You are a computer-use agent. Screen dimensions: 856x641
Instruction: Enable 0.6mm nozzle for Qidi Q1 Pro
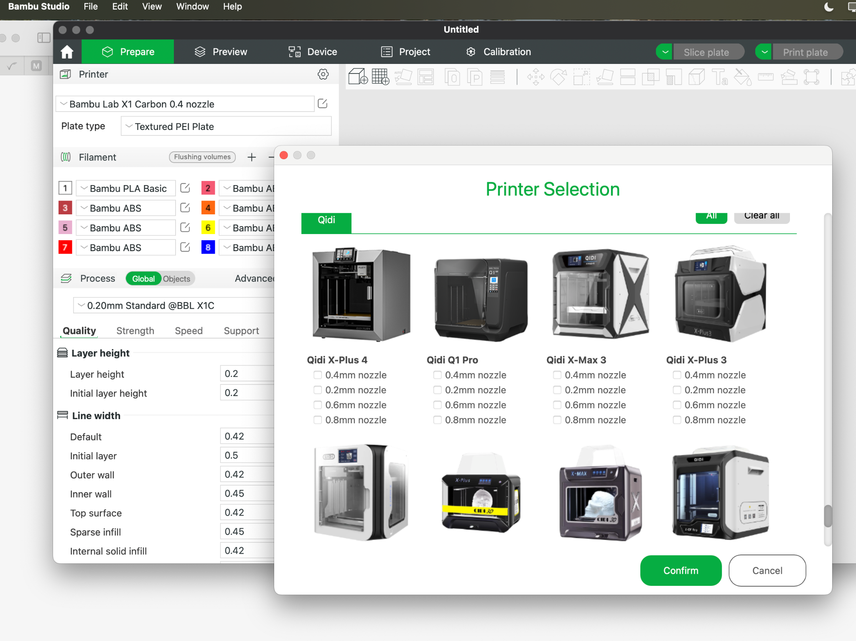click(x=437, y=405)
